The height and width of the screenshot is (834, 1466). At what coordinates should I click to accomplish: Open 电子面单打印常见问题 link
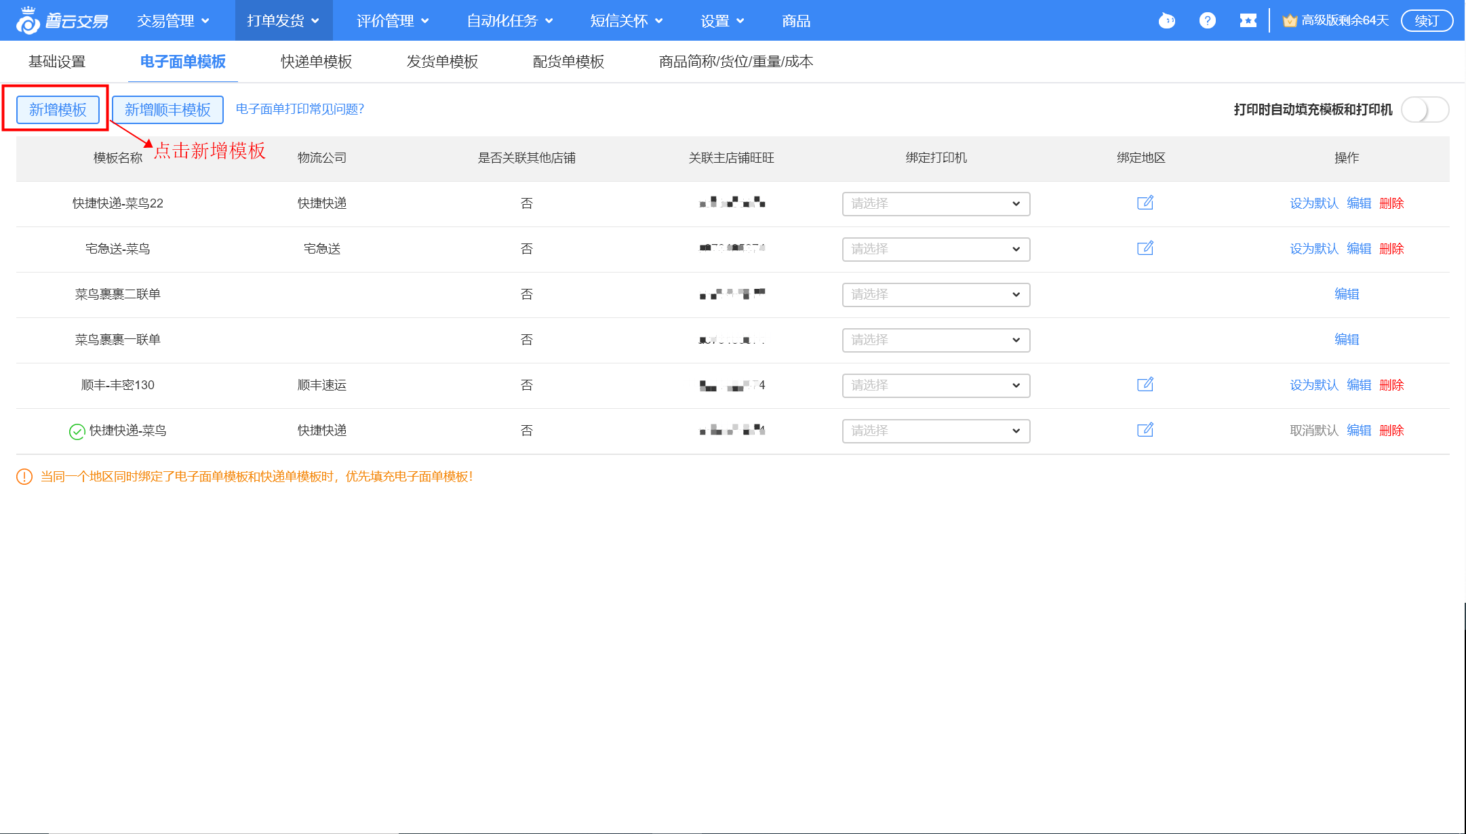coord(300,109)
